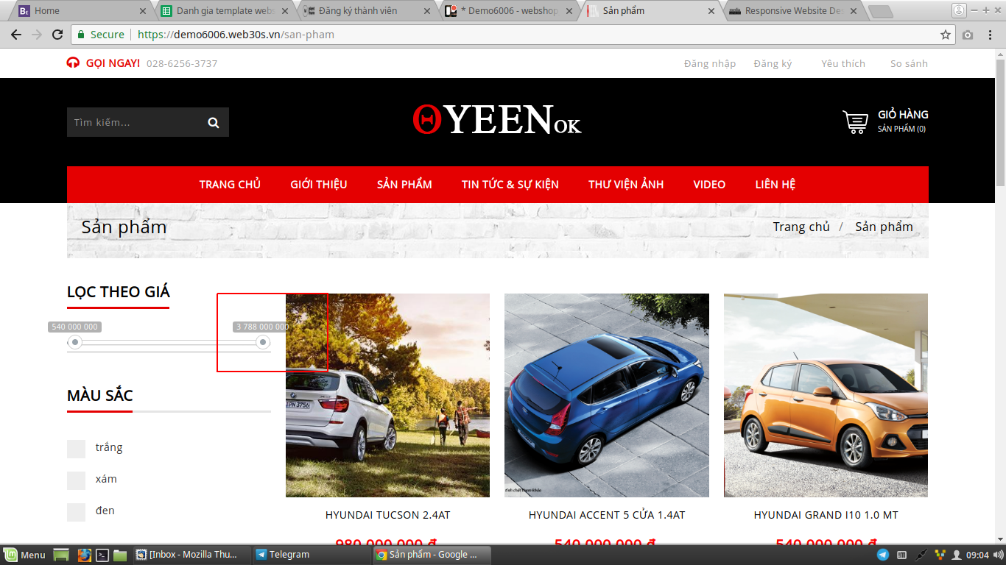The width and height of the screenshot is (1006, 565).
Task: Check the xám color filter checkbox
Action: click(76, 480)
